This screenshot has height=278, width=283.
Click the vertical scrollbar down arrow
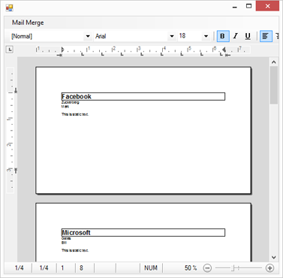coord(274,257)
